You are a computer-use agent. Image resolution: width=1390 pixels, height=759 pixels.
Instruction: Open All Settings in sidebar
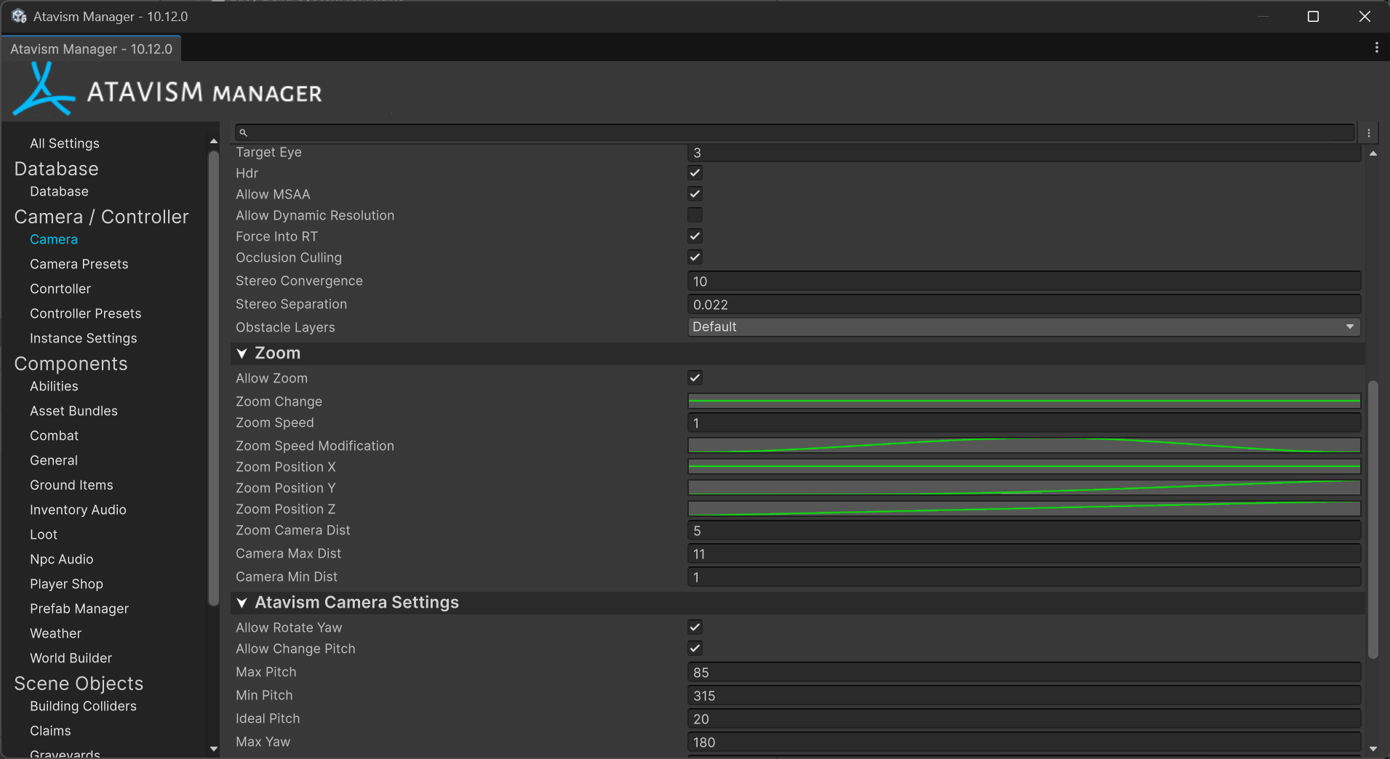click(x=65, y=143)
